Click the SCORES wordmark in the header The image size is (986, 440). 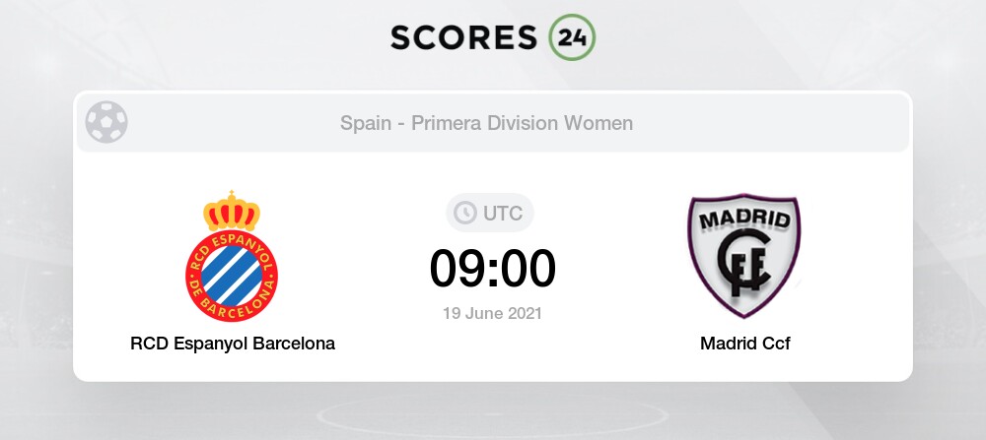(464, 37)
